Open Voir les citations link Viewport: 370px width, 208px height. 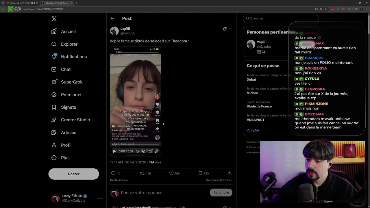[x=219, y=180]
